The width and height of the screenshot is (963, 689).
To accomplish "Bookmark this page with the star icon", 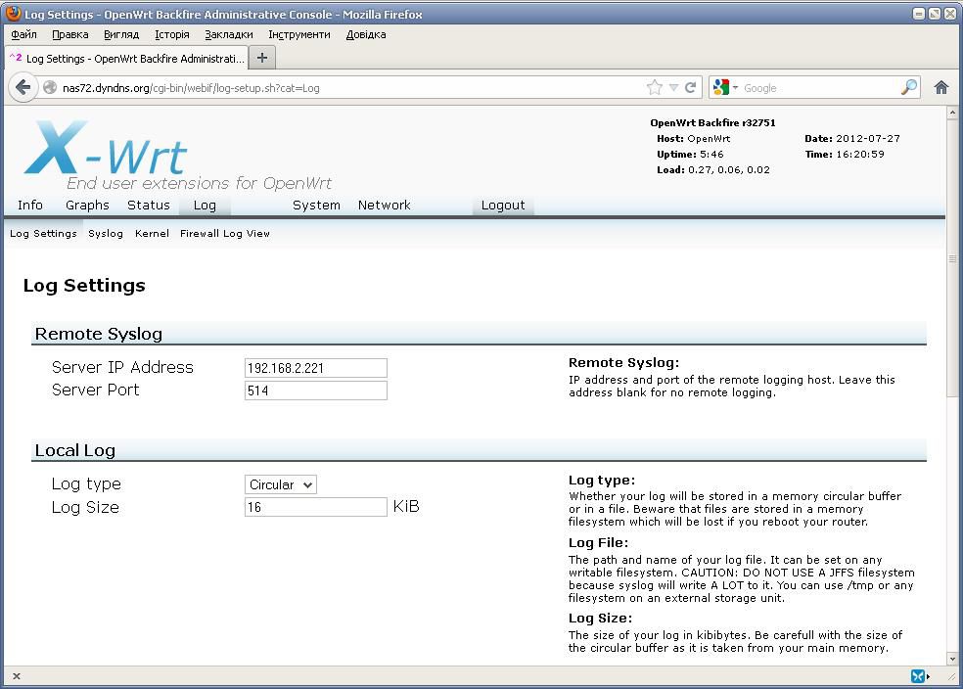I will point(654,87).
